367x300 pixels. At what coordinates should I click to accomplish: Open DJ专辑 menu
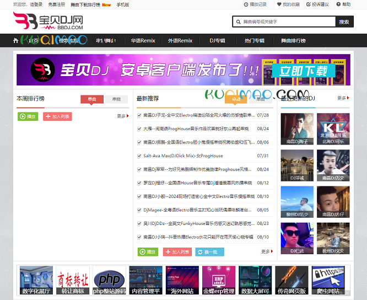(218, 41)
